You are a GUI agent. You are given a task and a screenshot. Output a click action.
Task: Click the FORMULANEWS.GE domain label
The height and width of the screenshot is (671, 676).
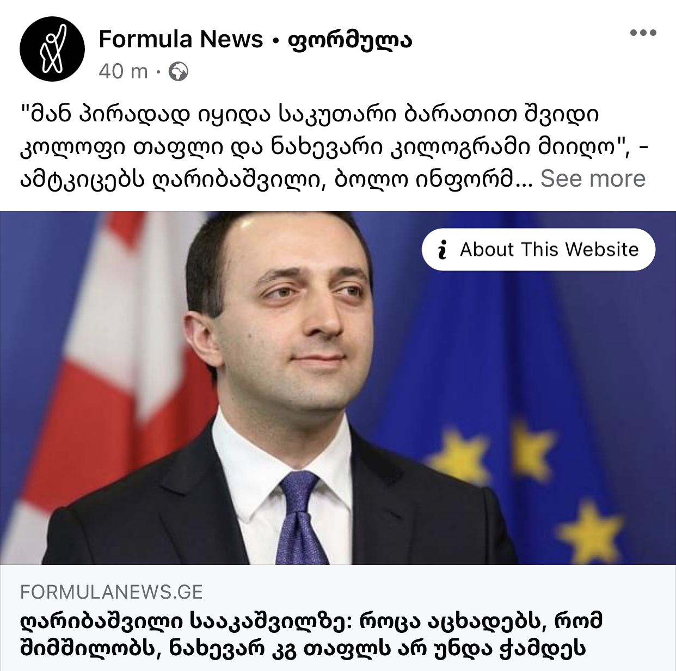[x=112, y=592]
